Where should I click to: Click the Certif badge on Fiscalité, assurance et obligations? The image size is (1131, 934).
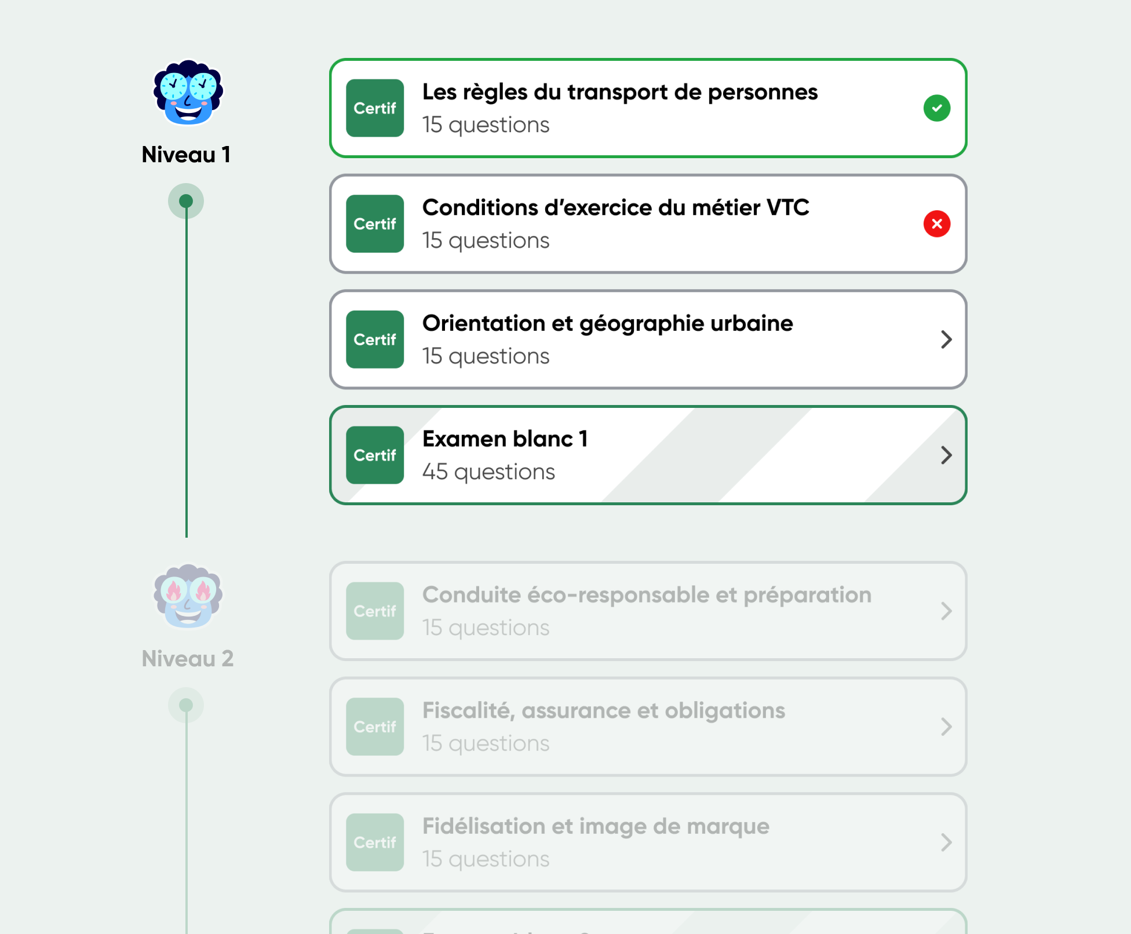coord(374,727)
